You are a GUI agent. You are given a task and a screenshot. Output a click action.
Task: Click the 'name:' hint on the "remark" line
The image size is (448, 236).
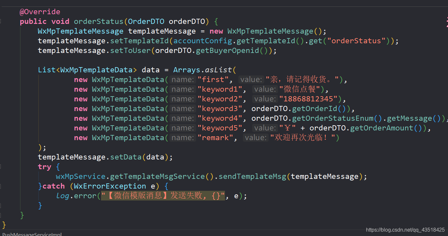(x=183, y=138)
